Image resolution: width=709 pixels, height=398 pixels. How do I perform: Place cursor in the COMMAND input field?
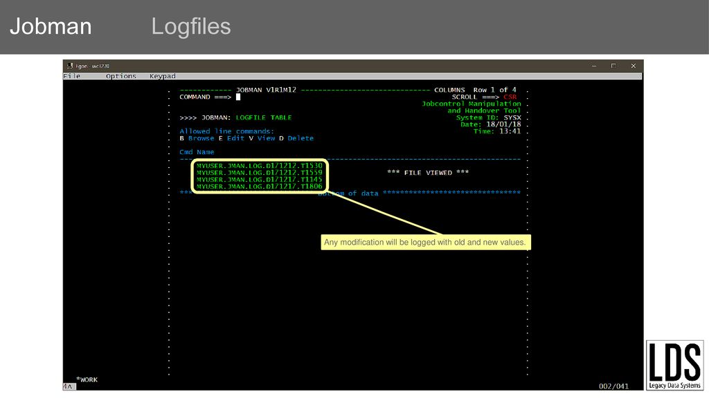pyautogui.click(x=238, y=97)
